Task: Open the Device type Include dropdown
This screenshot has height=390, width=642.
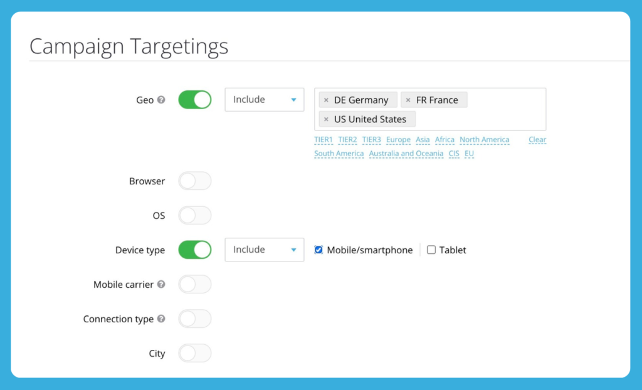Action: [x=264, y=250]
